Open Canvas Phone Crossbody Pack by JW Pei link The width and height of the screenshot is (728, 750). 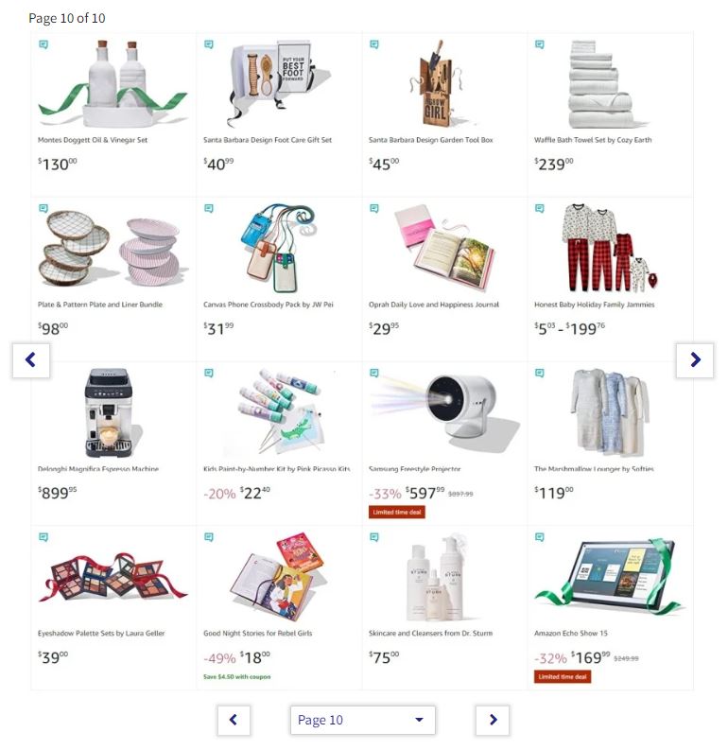(269, 305)
